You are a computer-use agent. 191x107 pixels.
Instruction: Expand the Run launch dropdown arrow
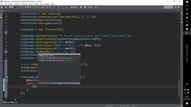click(61, 7)
